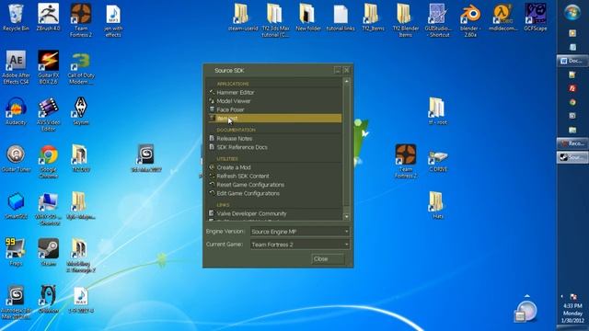The height and width of the screenshot is (331, 589).
Task: Open Edit Game Configurations
Action: (275, 193)
